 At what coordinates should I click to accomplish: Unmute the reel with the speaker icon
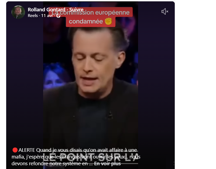pyautogui.click(x=165, y=11)
